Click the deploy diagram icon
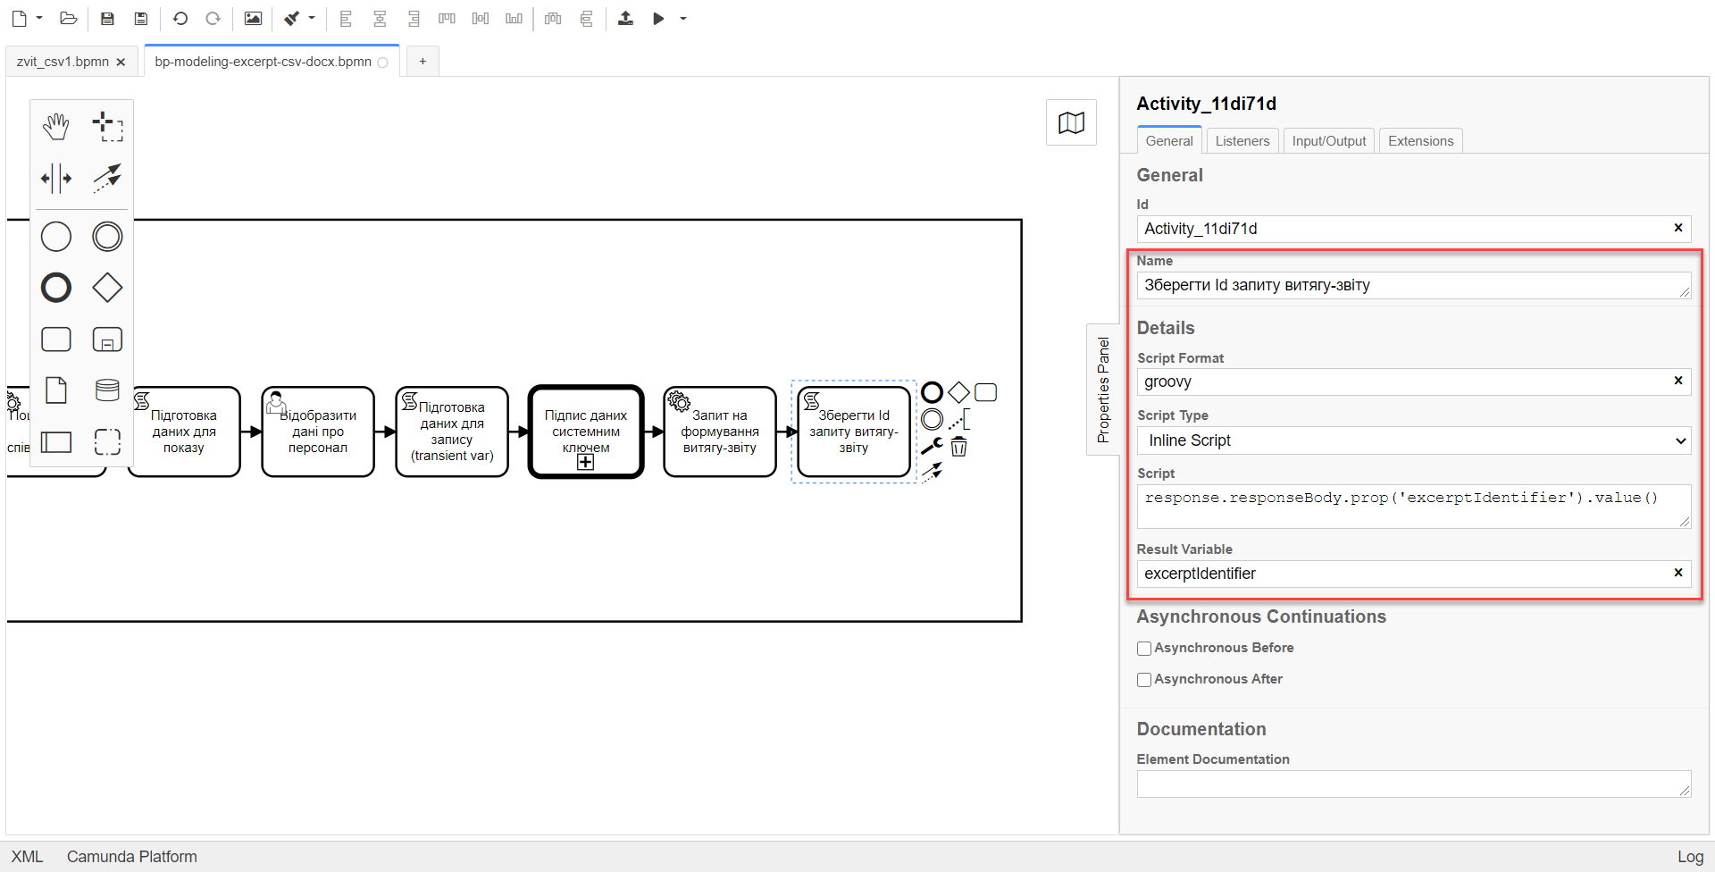Image resolution: width=1715 pixels, height=872 pixels. coord(625,18)
